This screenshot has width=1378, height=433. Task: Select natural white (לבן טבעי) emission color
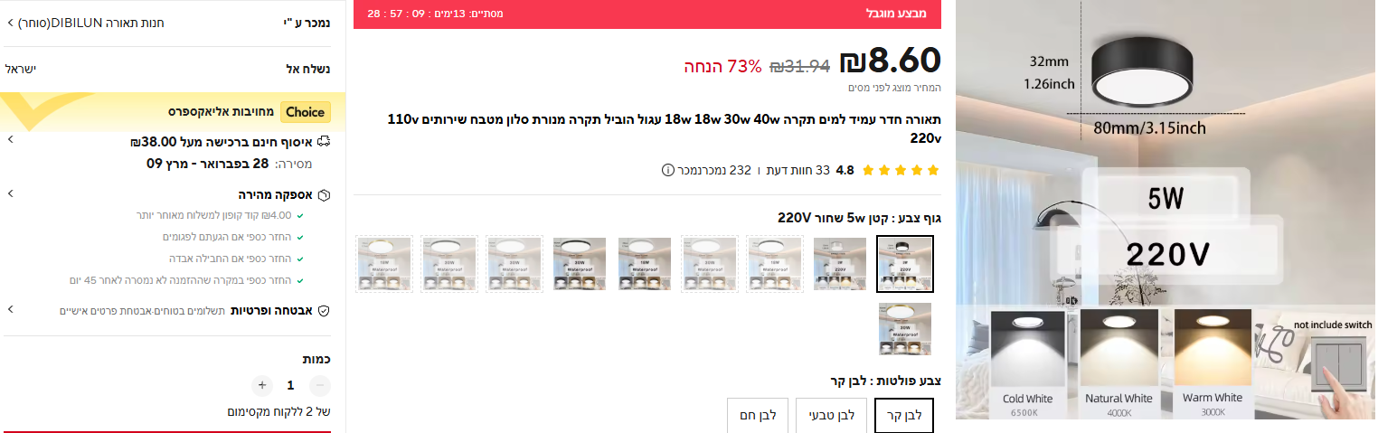[831, 416]
